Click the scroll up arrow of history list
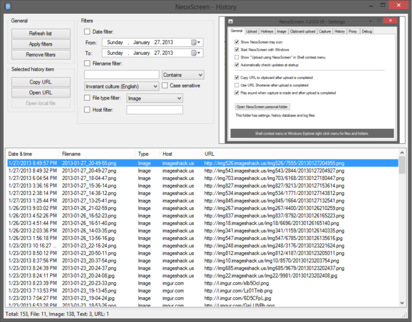 (x=402, y=153)
